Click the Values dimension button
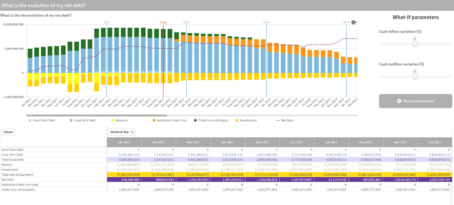Viewport: 454px width, 205px height. [x=8, y=132]
